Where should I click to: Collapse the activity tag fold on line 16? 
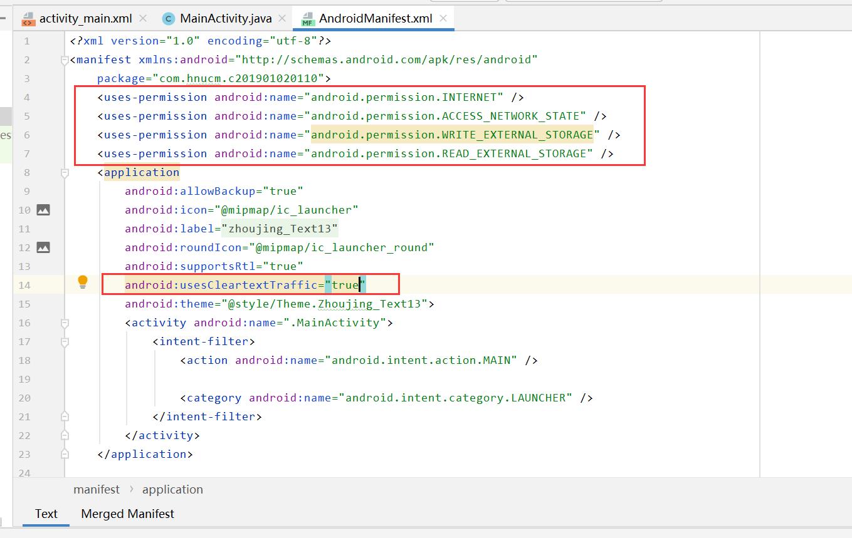[65, 323]
